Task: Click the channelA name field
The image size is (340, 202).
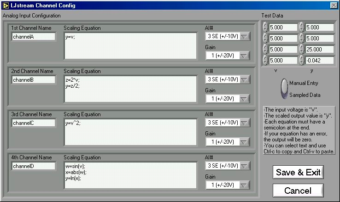Action: [x=33, y=37]
